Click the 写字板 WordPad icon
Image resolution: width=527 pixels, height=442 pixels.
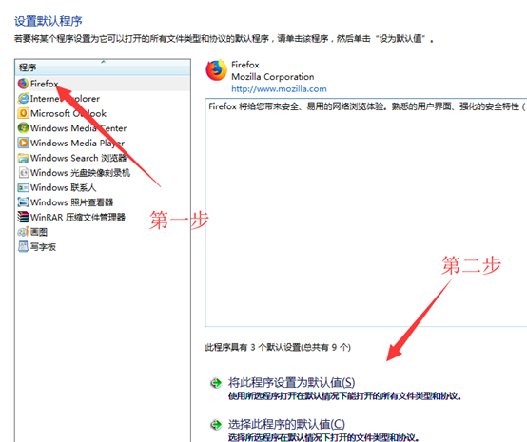click(23, 246)
